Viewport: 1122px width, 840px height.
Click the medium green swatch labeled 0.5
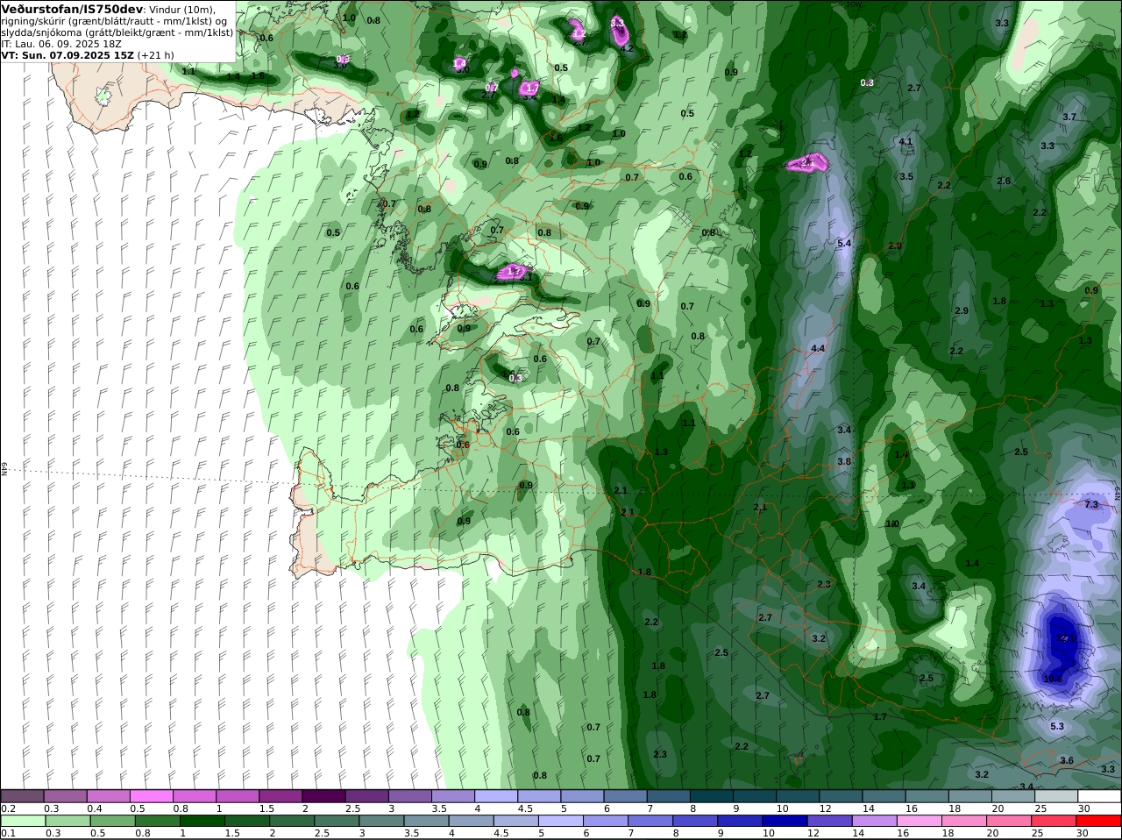tap(111, 820)
